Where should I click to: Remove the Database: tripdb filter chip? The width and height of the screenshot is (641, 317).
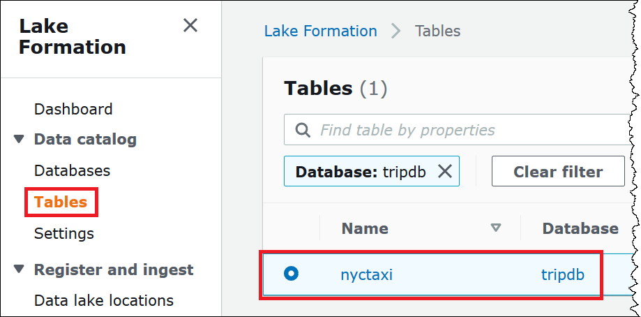pyautogui.click(x=444, y=172)
